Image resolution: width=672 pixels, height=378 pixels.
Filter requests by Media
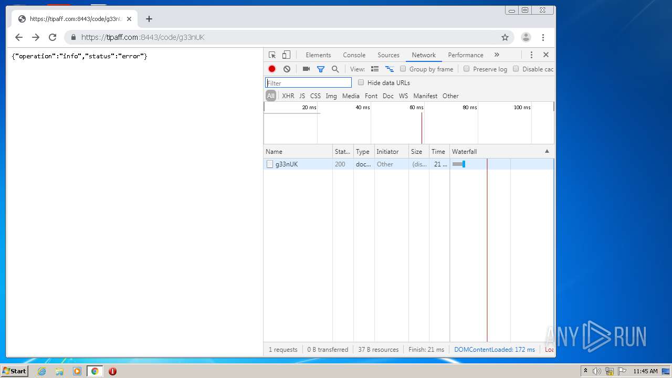(x=351, y=96)
